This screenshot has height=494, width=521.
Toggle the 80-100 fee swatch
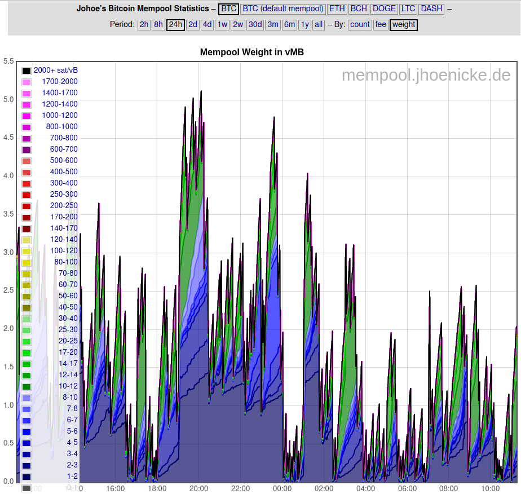pos(27,263)
